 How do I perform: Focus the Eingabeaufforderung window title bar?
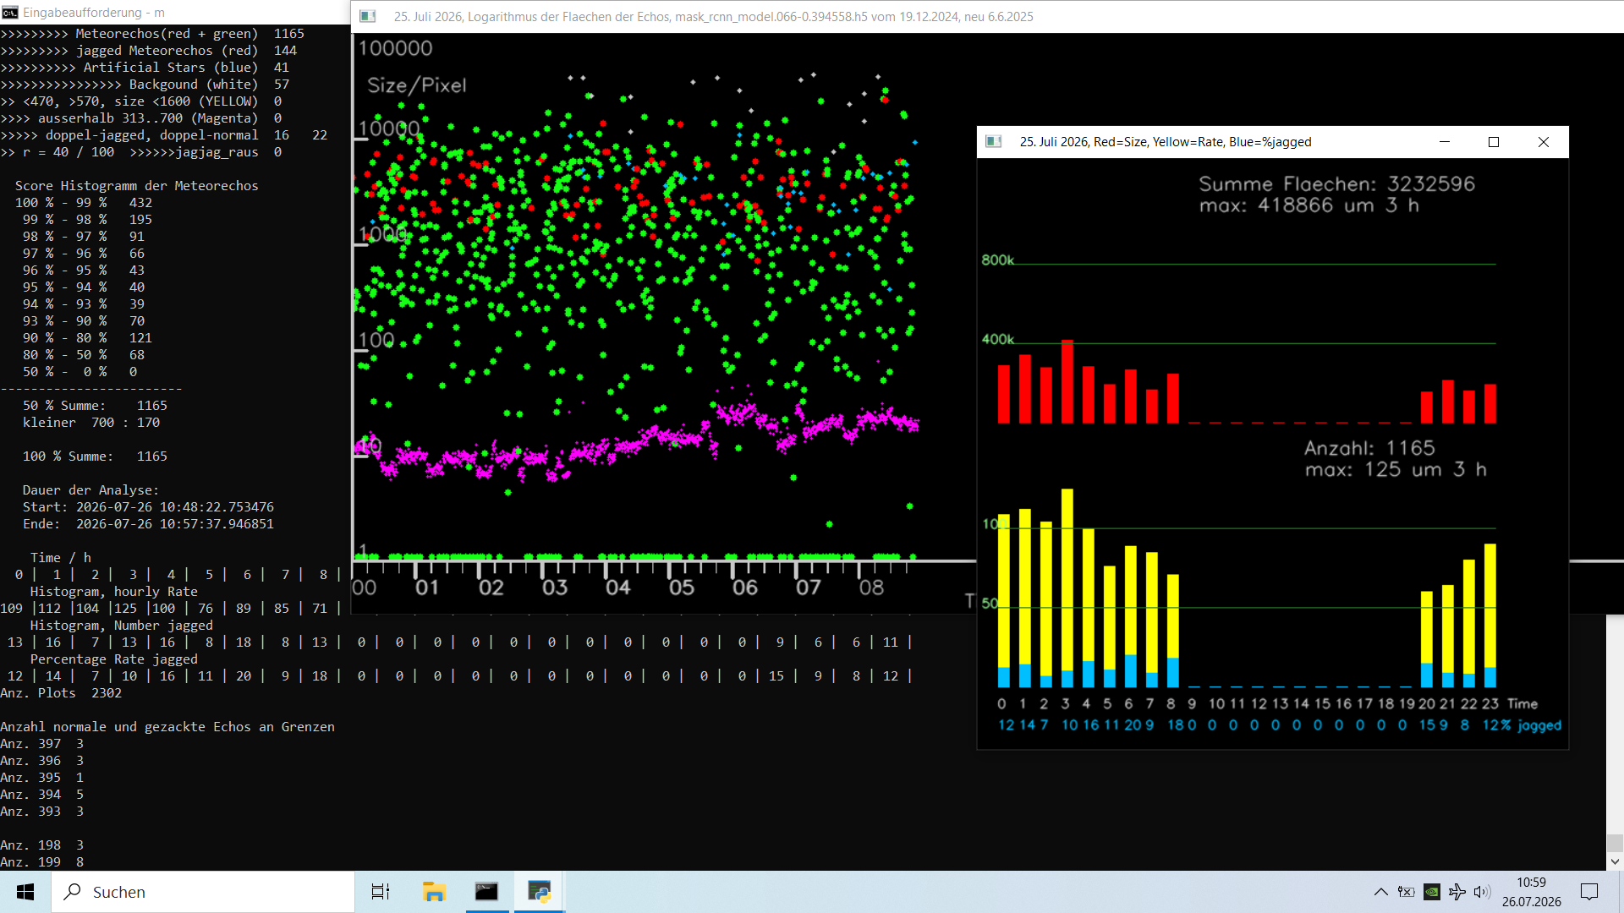pos(175,13)
